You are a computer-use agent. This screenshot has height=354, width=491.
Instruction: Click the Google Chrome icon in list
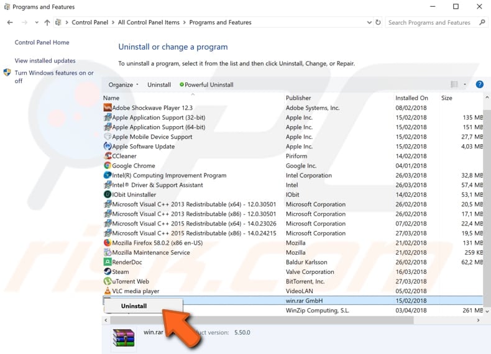click(108, 166)
